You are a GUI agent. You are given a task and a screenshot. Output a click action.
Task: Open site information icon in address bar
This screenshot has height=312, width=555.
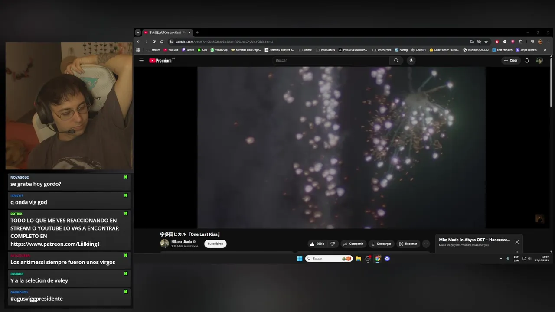(171, 42)
